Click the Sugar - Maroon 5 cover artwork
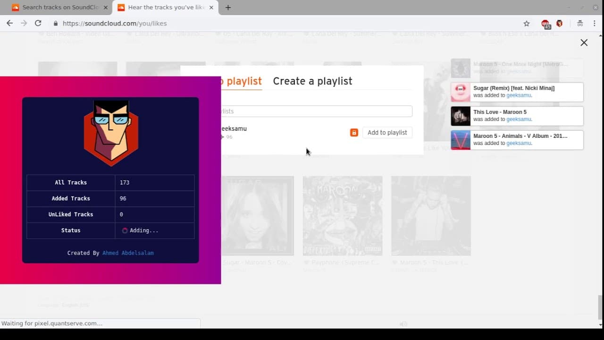The image size is (604, 340). pos(257,216)
